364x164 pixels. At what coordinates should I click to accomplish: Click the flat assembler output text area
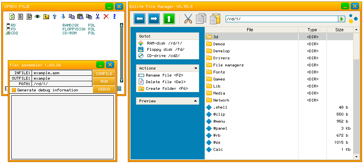[x=62, y=127]
